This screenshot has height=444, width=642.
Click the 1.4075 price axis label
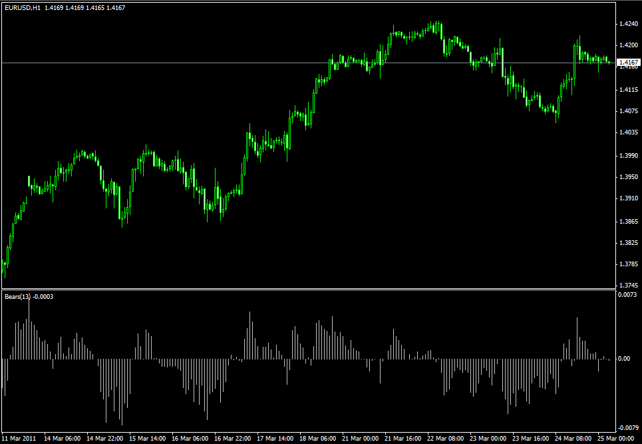629,111
